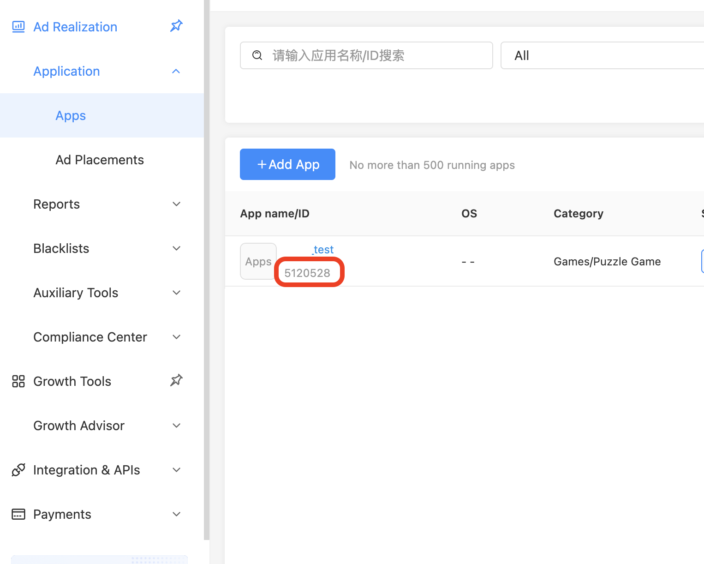
Task: Click the magnifier icon in search bar
Action: (x=257, y=55)
